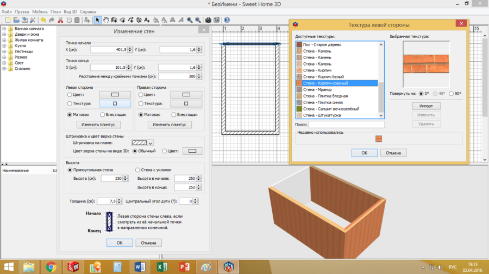
Task: Click the Импорт texture button
Action: point(426,106)
